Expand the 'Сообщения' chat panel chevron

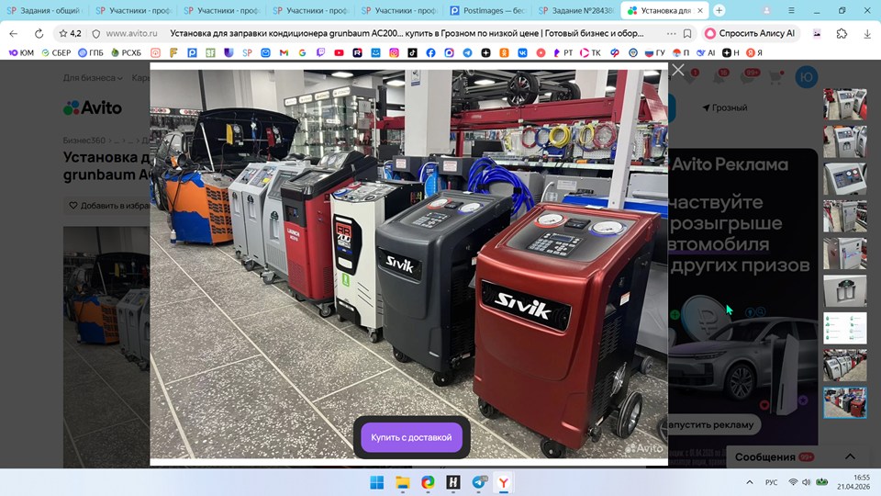click(x=850, y=457)
